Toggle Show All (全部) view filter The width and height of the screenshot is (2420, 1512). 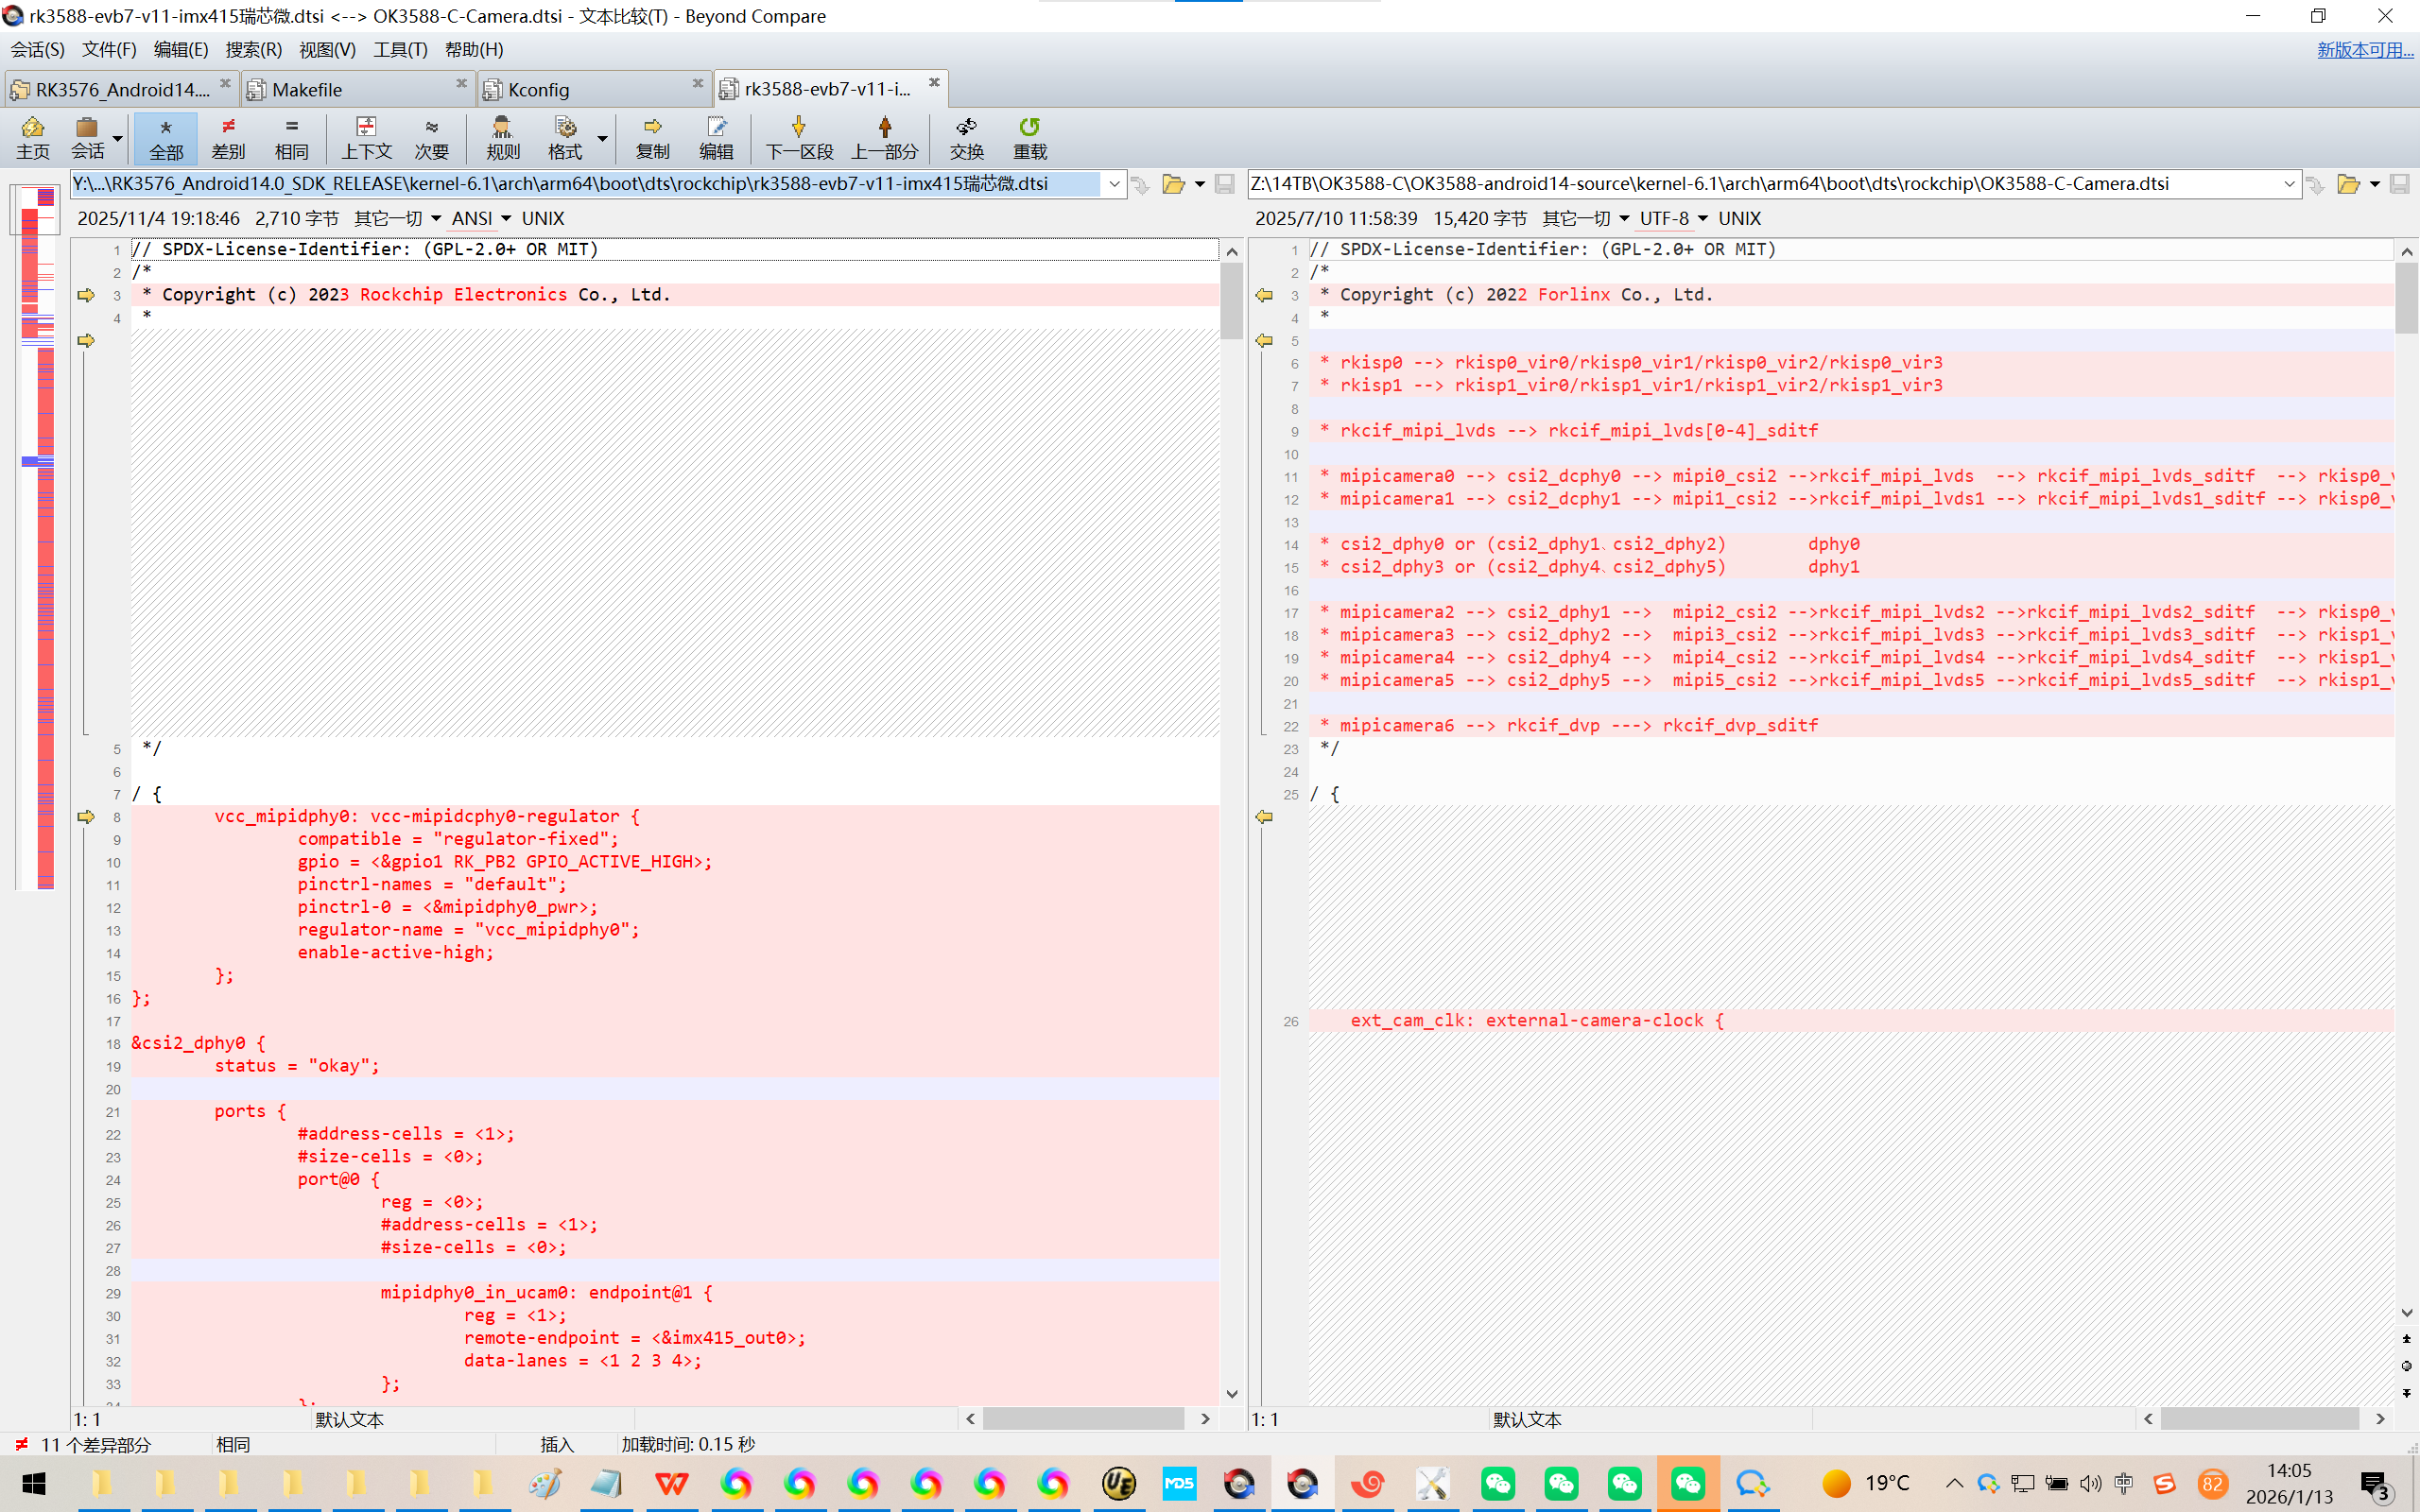pos(166,137)
